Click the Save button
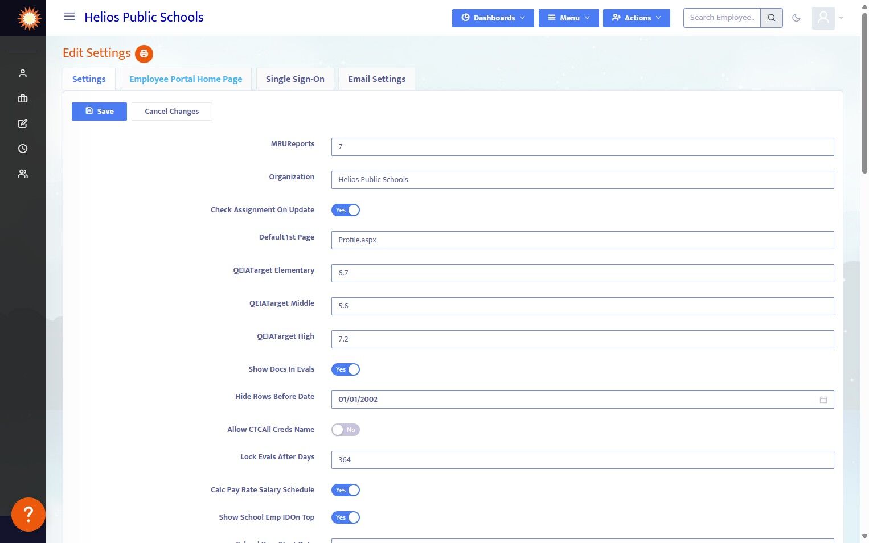Screen dimensions: 869x543 (99, 112)
